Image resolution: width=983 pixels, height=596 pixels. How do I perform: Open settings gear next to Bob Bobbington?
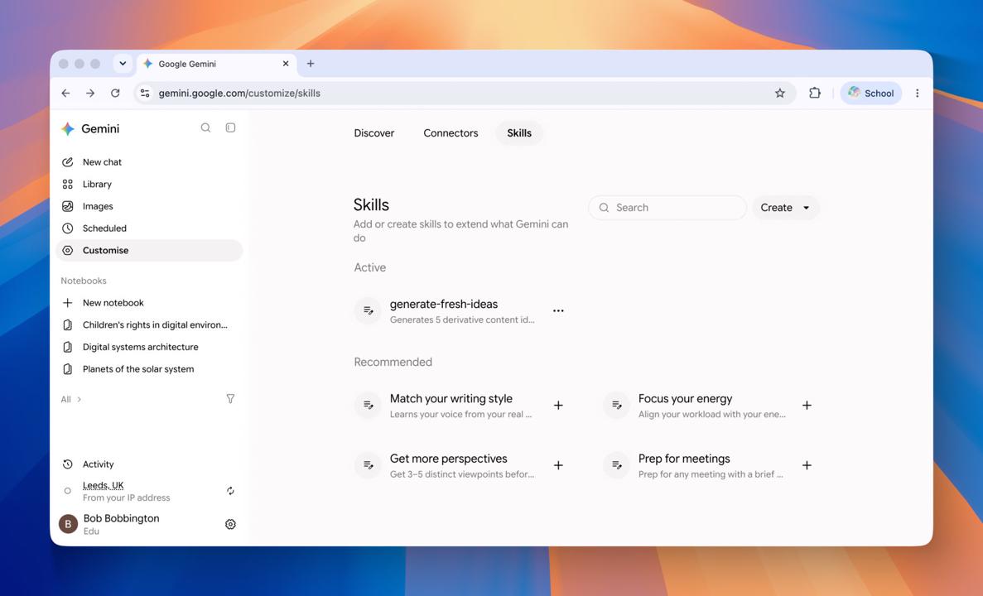coord(230,524)
